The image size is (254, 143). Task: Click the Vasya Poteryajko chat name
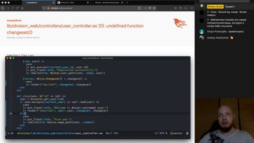[217, 31]
